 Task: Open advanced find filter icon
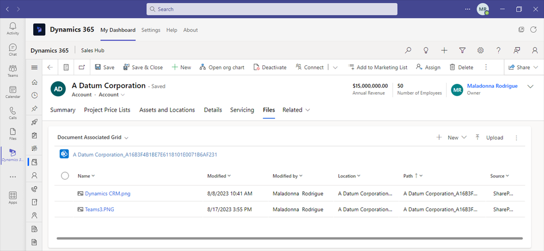462,50
